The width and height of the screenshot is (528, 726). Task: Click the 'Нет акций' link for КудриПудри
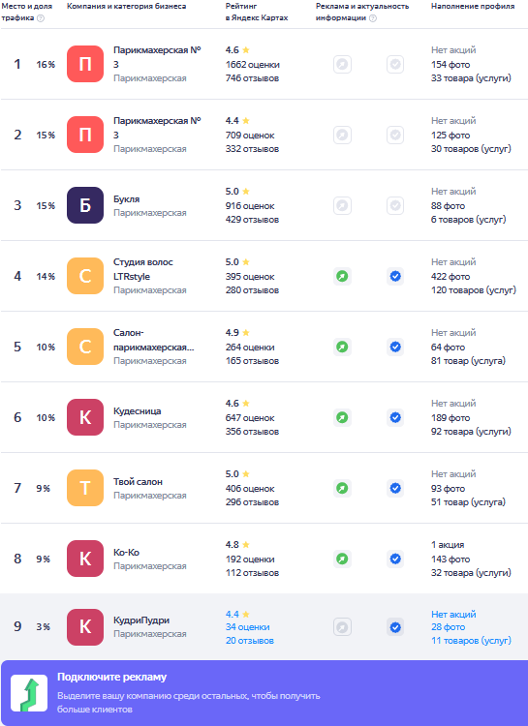[x=453, y=615]
